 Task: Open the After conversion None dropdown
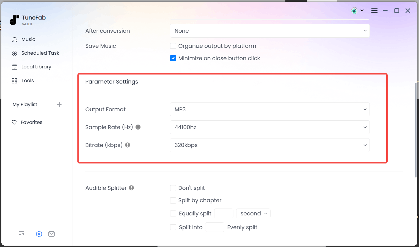269,31
